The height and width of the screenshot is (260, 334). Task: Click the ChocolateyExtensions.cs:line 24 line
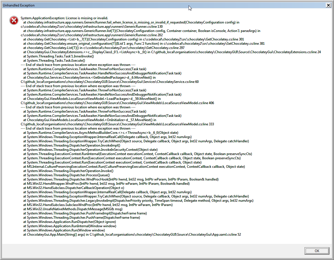[x=172, y=52]
